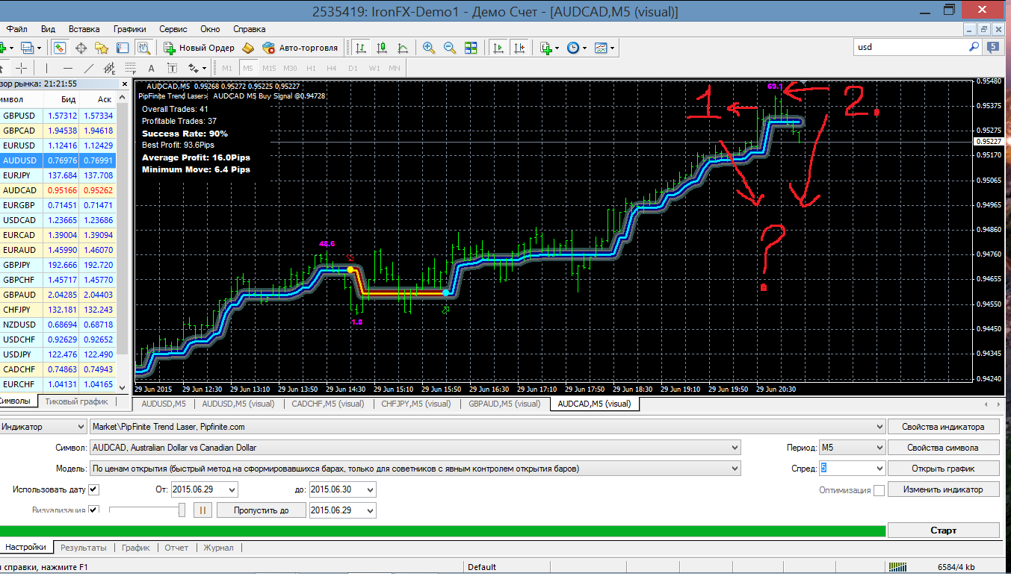Click Свойства индикатора button
1011x576 pixels.
point(943,427)
